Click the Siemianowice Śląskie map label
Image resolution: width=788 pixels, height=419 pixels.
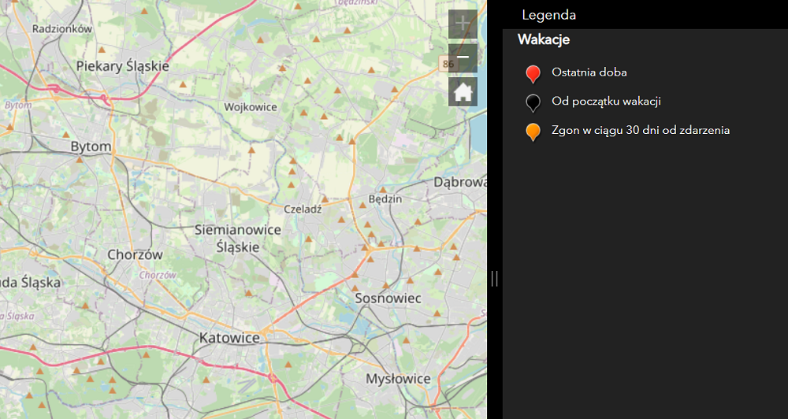point(237,238)
